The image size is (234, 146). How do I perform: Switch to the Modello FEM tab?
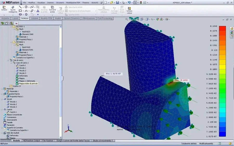point(46,18)
